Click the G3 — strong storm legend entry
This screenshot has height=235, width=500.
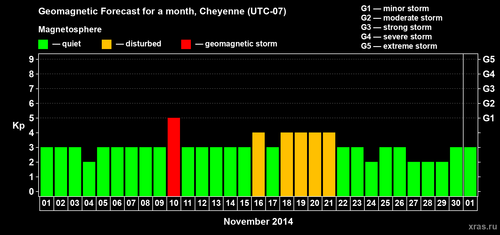click(396, 27)
